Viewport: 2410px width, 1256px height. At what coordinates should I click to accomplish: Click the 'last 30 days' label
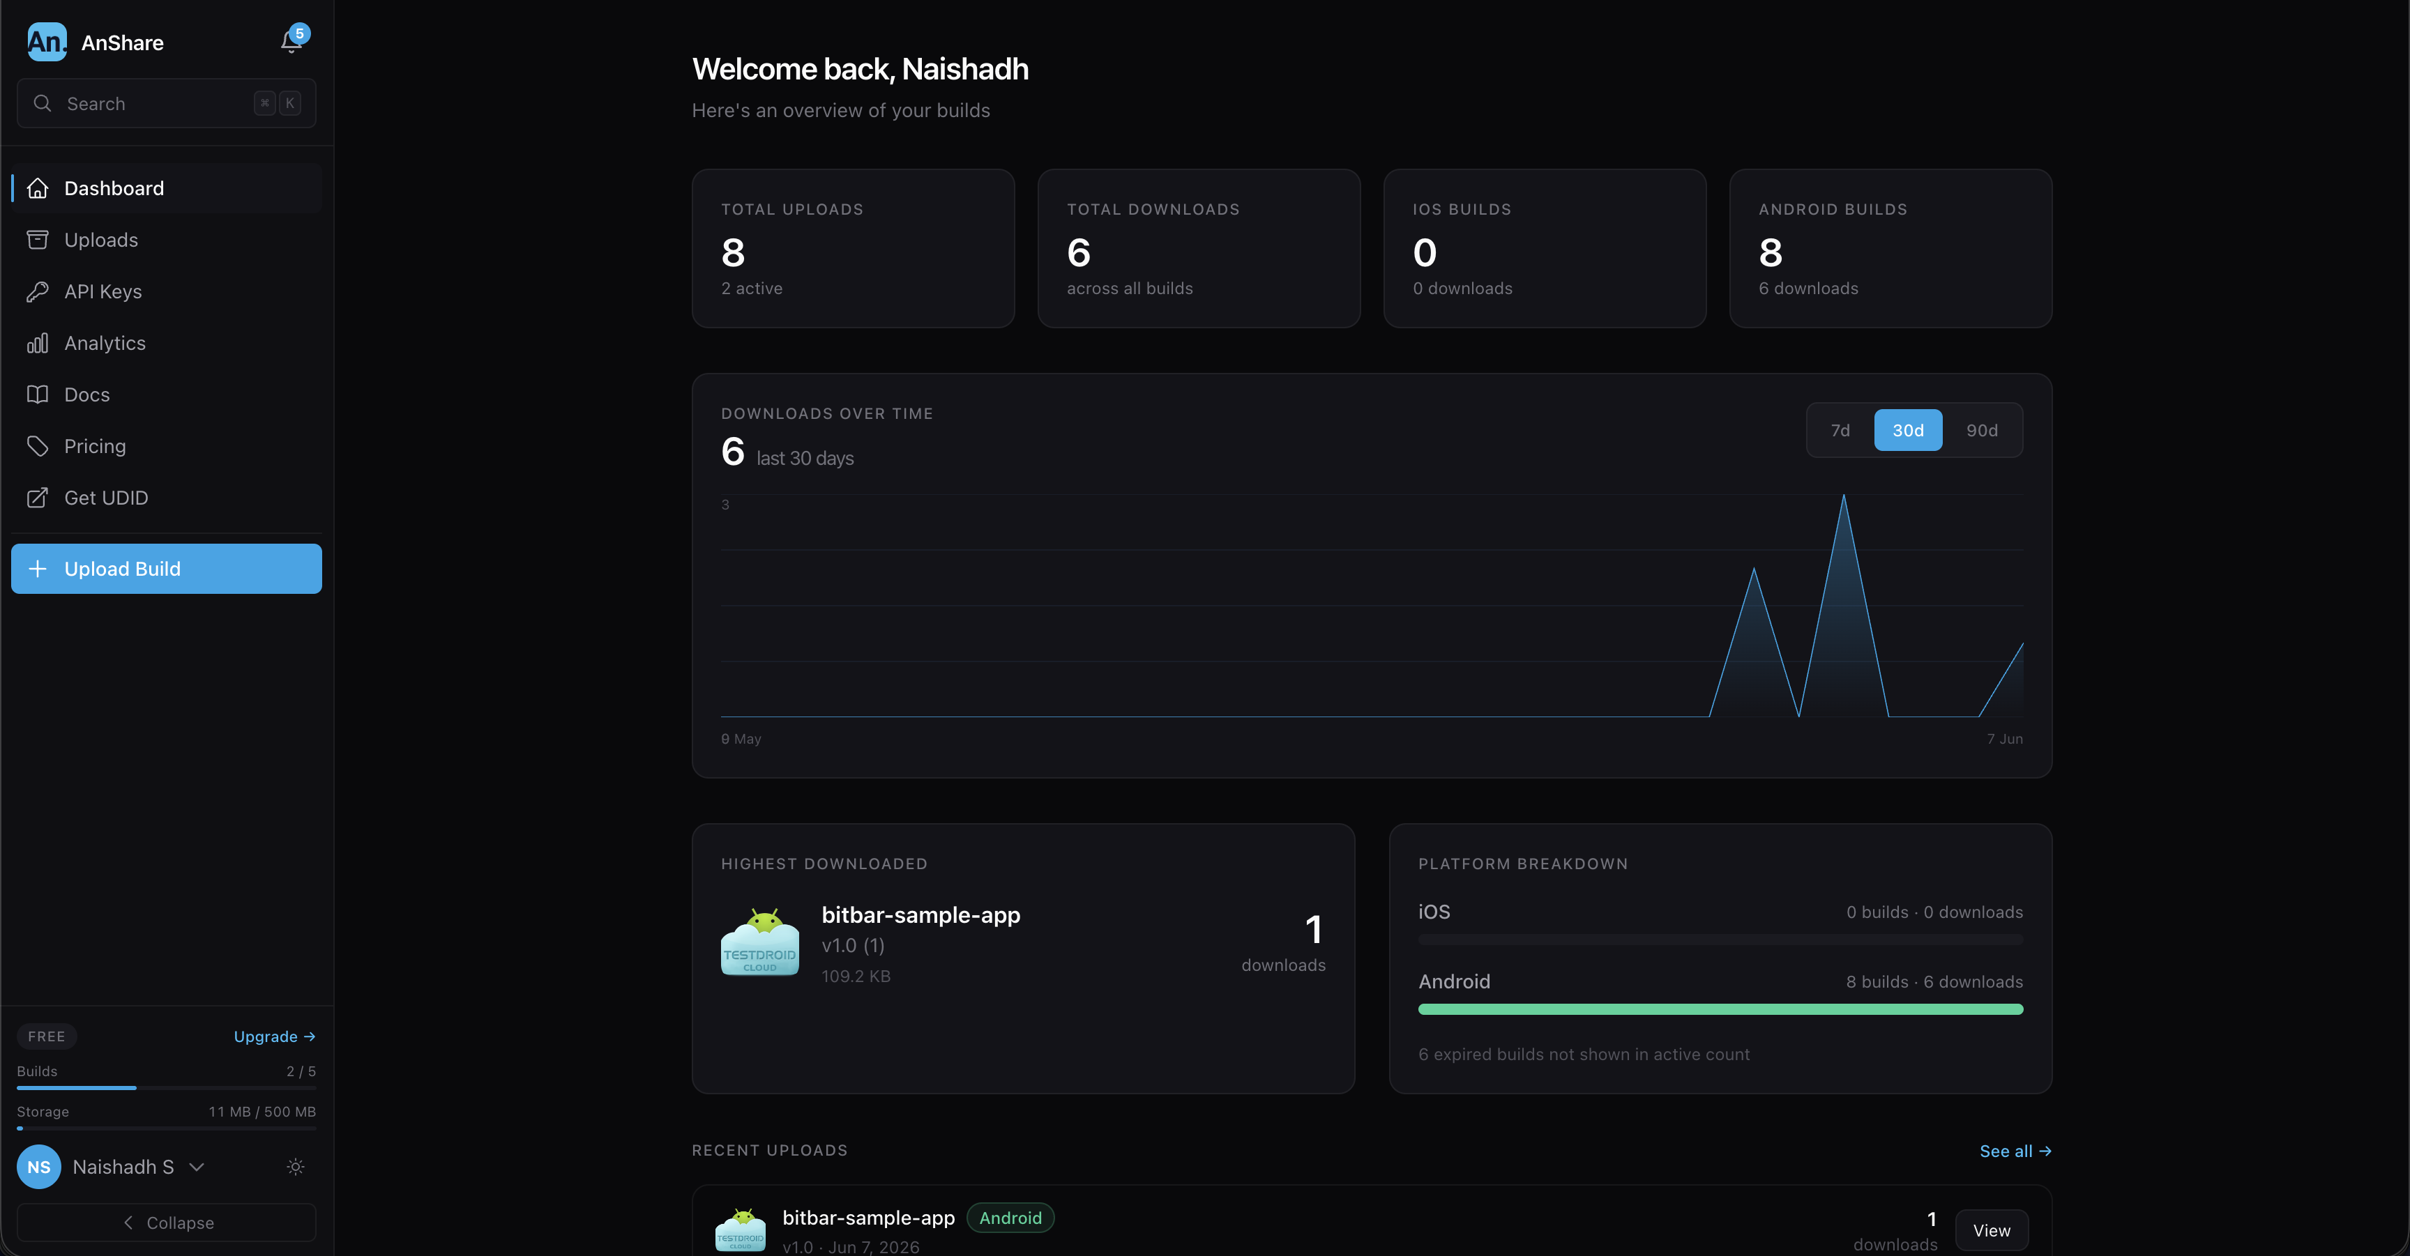805,458
